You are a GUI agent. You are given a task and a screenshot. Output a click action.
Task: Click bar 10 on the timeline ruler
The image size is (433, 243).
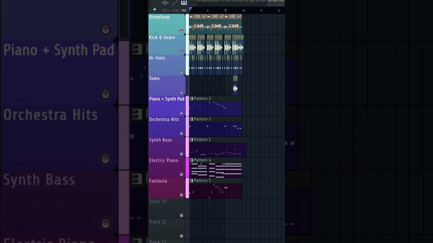(x=244, y=11)
